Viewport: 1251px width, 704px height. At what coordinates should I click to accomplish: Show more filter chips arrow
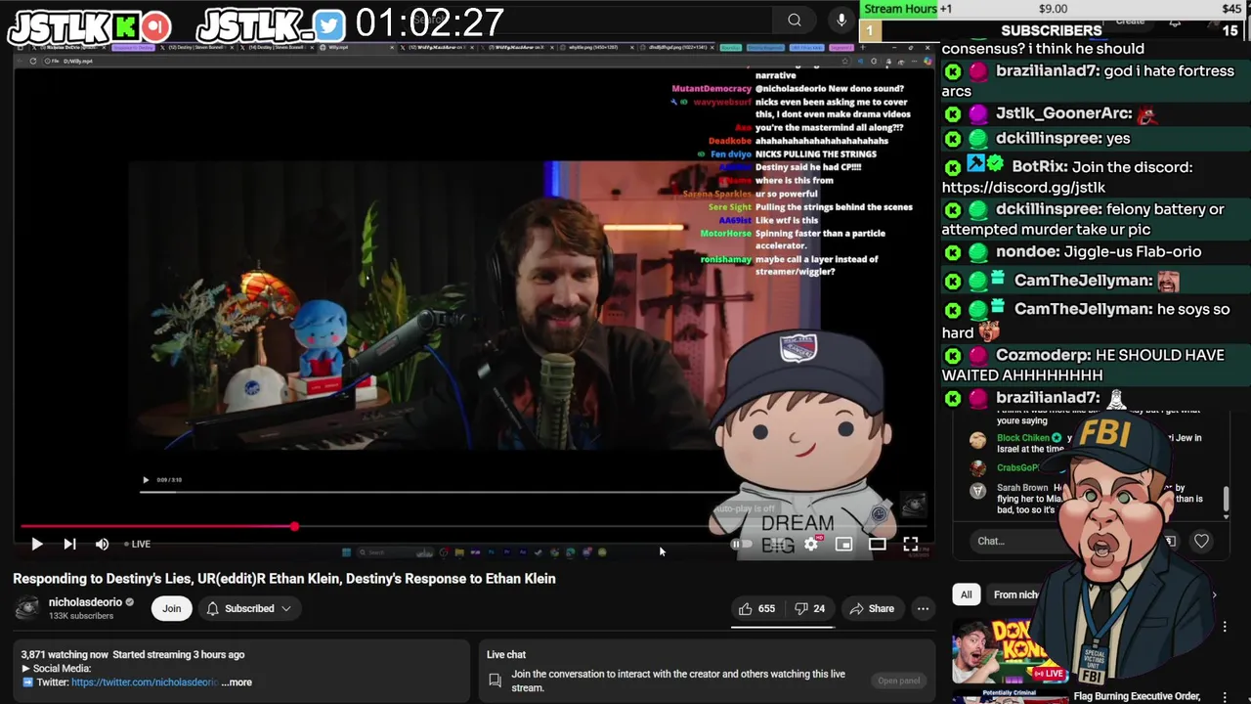tap(1214, 594)
